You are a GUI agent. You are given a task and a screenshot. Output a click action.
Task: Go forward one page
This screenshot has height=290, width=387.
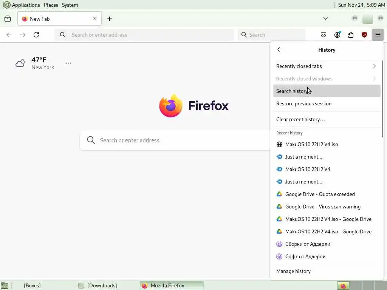pos(23,35)
